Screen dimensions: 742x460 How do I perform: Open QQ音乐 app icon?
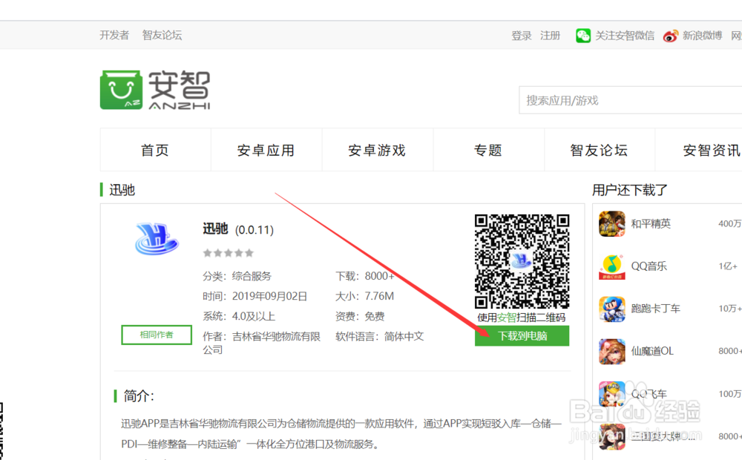tap(612, 266)
